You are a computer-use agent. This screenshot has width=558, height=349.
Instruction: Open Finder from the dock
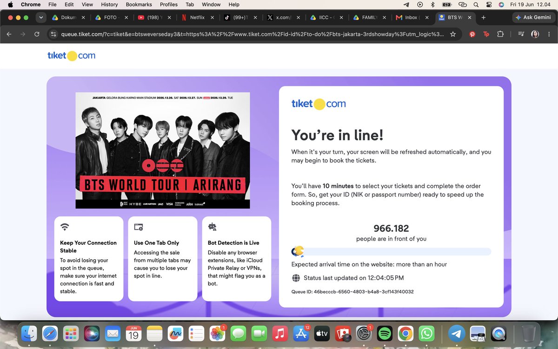coord(30,333)
